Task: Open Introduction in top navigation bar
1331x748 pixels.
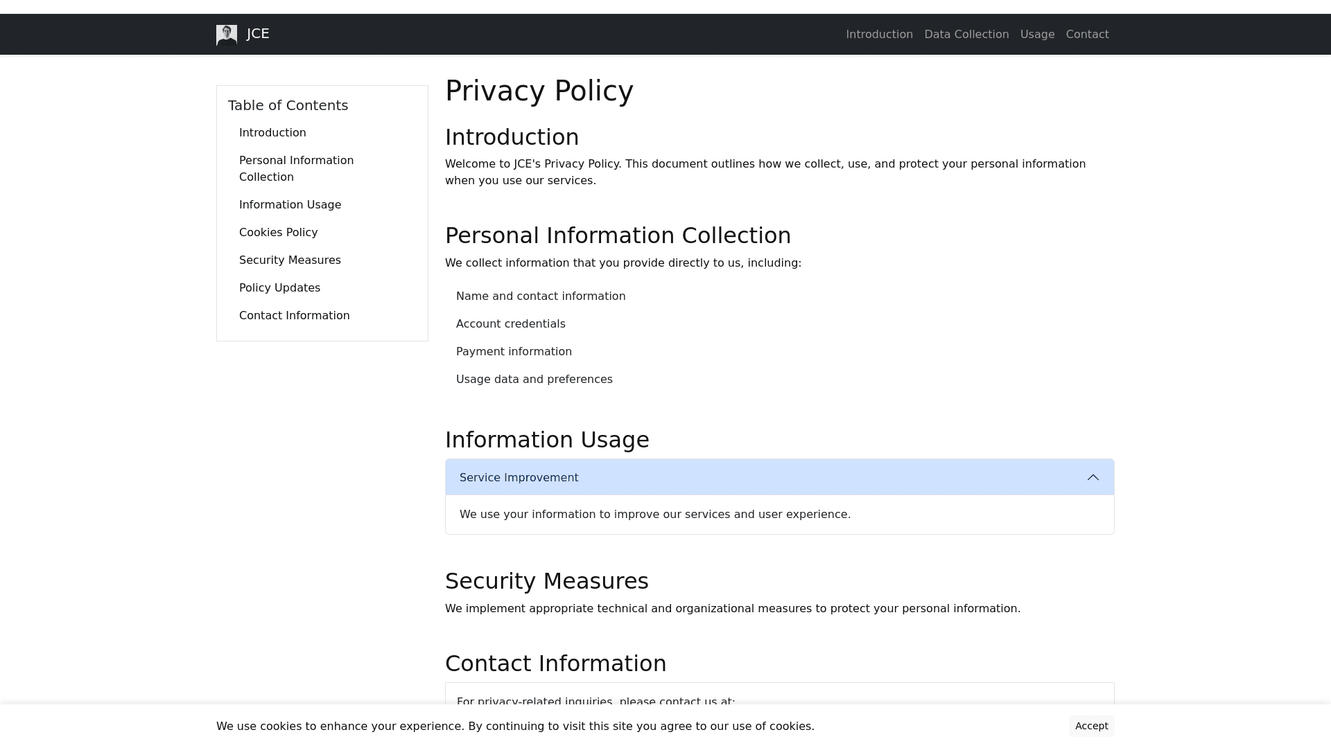Action: click(879, 35)
